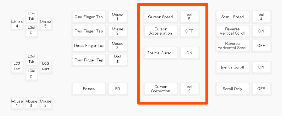This screenshot has width=282, height=116.
Task: Toggle Inertia Cursor ON value
Action: (189, 53)
